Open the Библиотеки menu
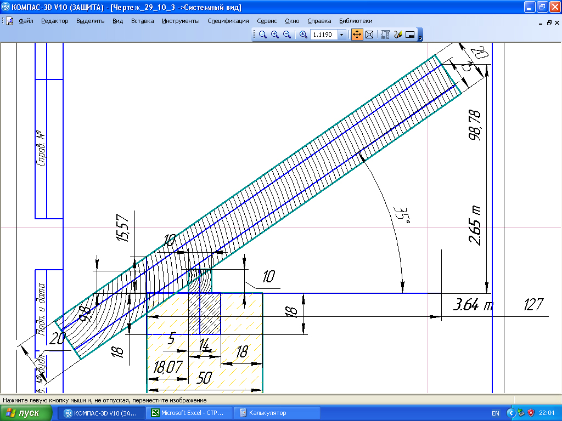 coord(356,21)
